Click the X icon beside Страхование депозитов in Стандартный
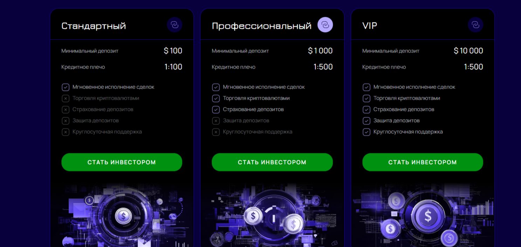The image size is (521, 247). (66, 110)
